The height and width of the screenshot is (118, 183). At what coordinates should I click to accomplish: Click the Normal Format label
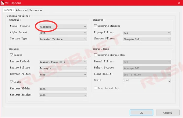[20, 26]
